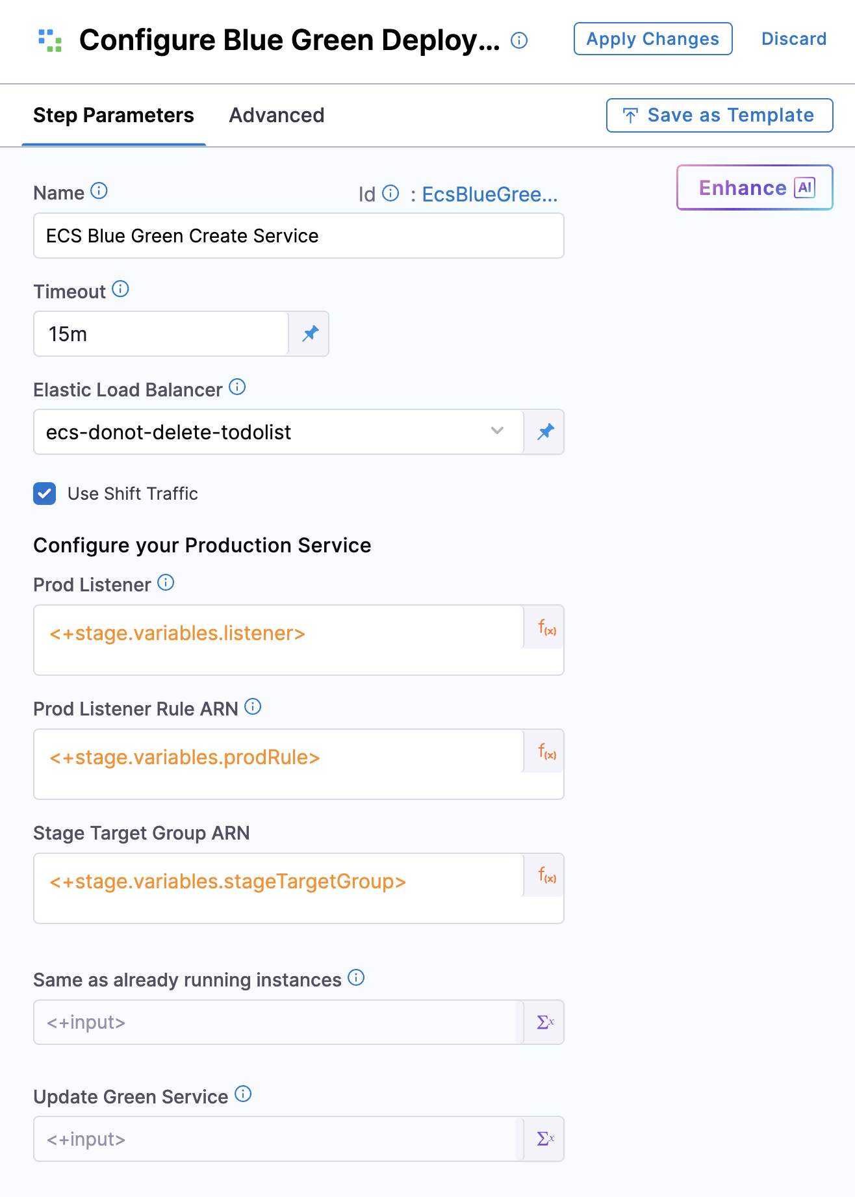
Task: Uncheck the Use Shift Traffic checkbox
Action: [45, 494]
